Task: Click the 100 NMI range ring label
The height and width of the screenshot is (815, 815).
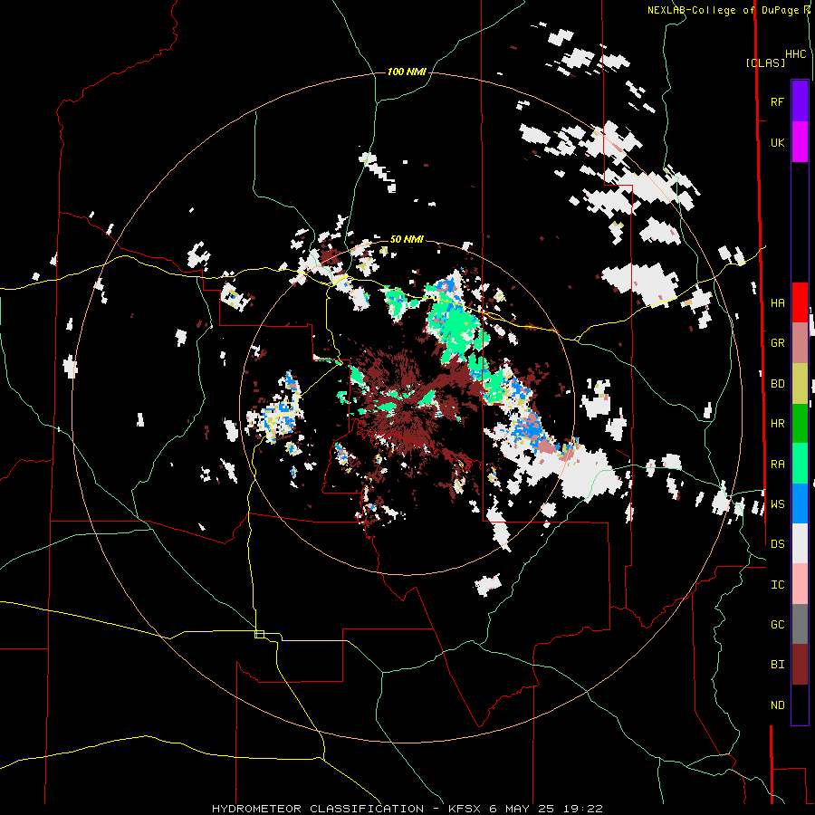Action: tap(407, 72)
